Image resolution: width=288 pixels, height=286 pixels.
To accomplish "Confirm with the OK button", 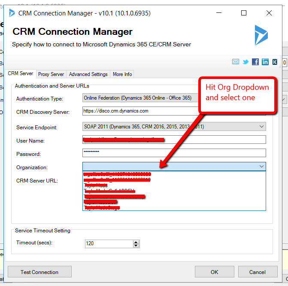I will pyautogui.click(x=214, y=272).
